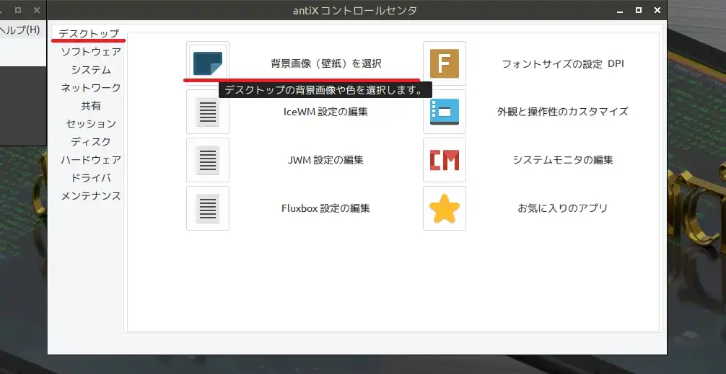The width and height of the screenshot is (726, 374).
Task: Switch to the セッション tab
Action: 90,124
